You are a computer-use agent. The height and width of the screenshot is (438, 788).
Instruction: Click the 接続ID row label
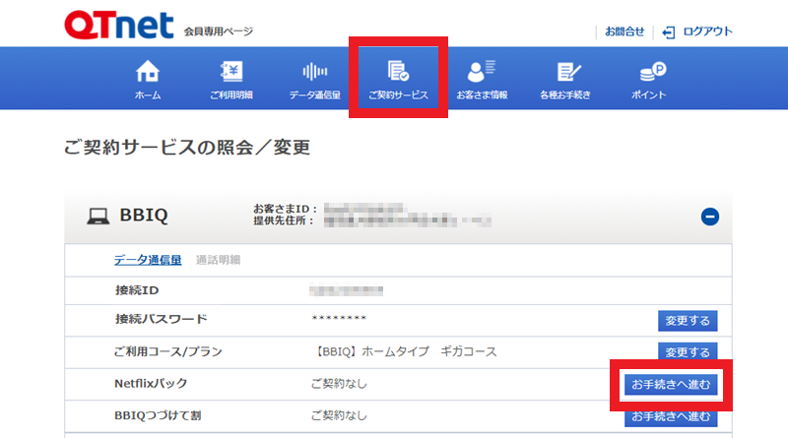pos(137,290)
